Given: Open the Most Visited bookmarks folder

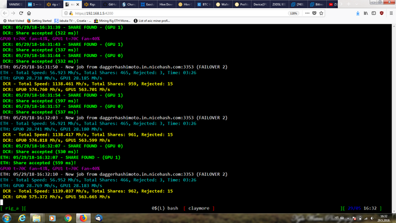Looking at the screenshot, I should point(14,20).
